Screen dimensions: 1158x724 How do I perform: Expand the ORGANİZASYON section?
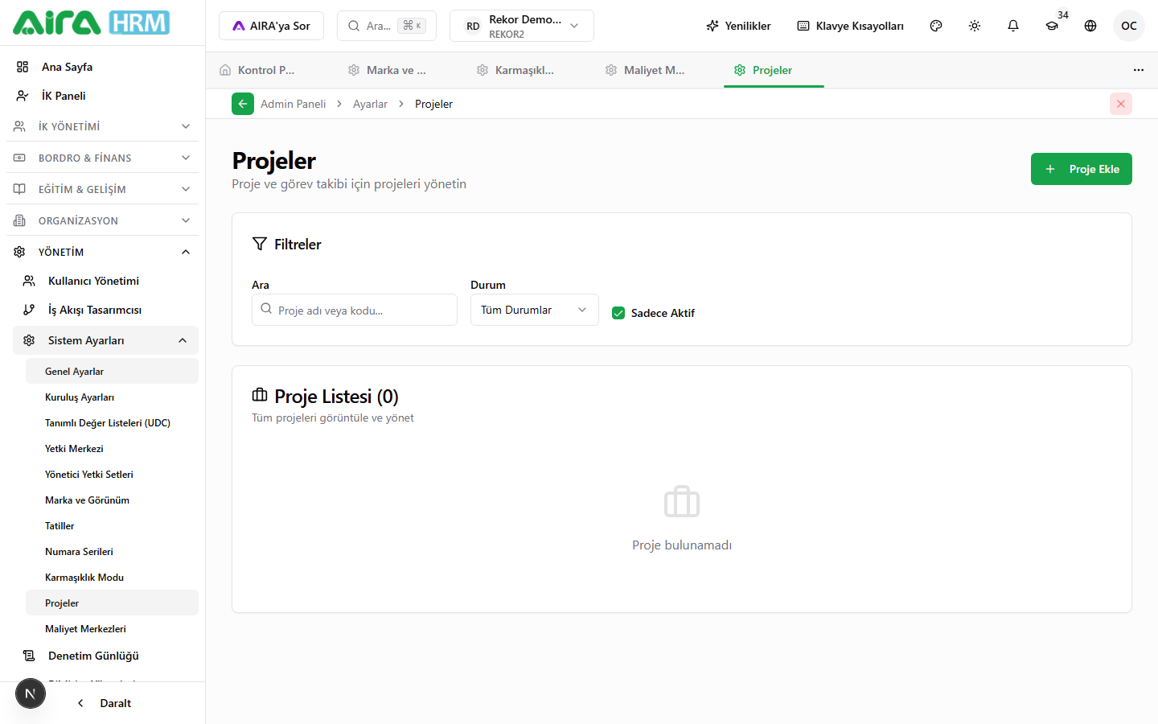pos(102,220)
